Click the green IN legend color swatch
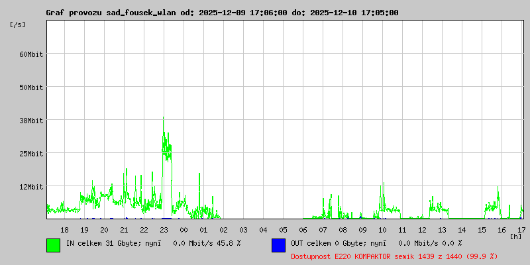Viewport: 530px width, 265px height. [54, 245]
